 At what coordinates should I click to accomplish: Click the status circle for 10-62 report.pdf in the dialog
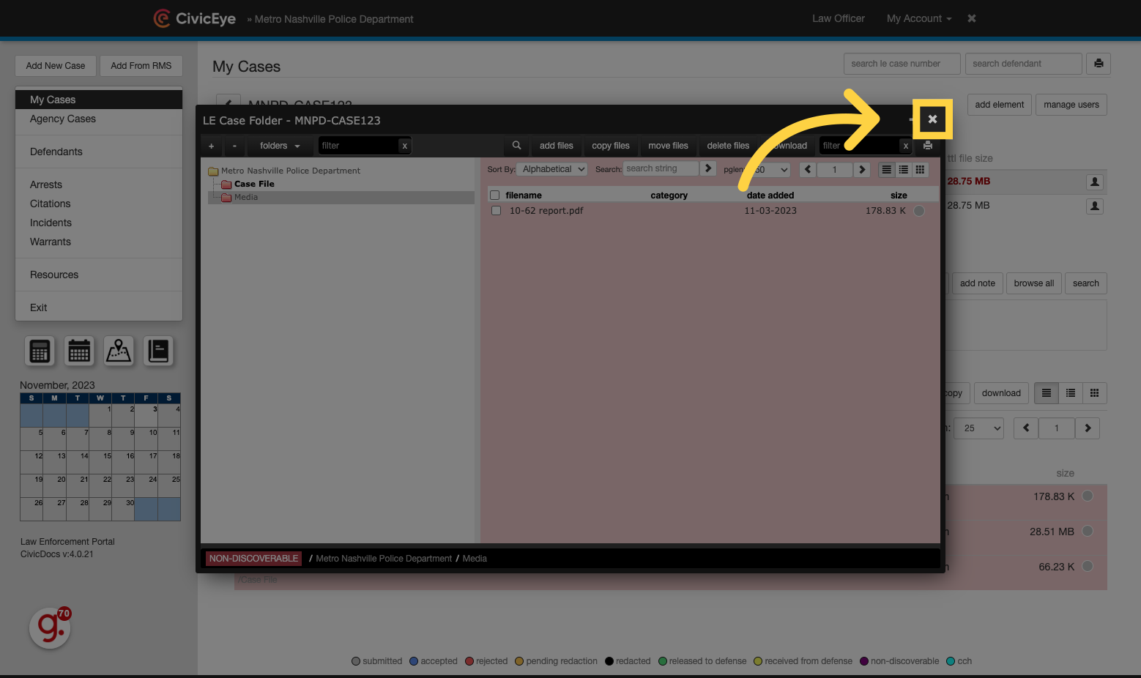click(919, 211)
